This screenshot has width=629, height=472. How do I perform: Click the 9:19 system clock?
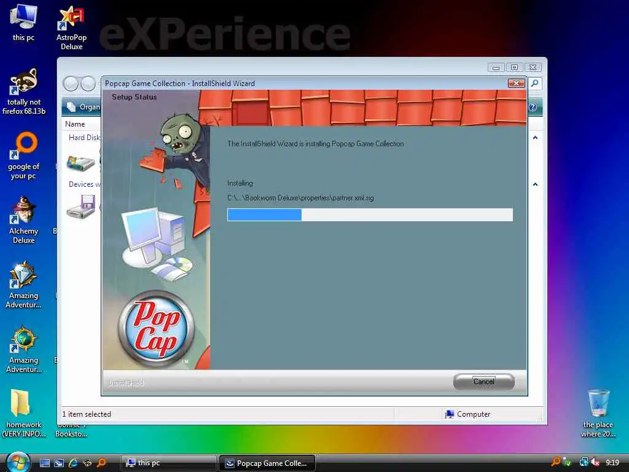click(612, 463)
